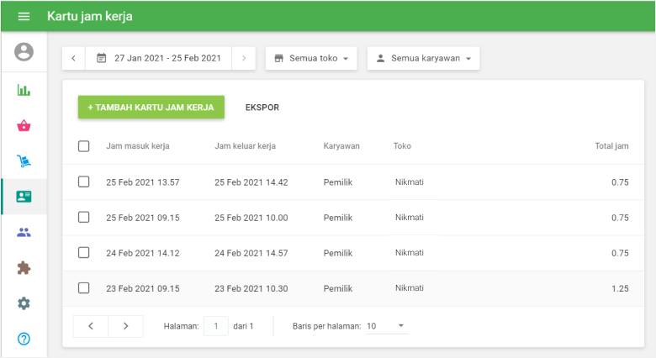Open the reports bar chart icon
656x358 pixels.
point(24,90)
